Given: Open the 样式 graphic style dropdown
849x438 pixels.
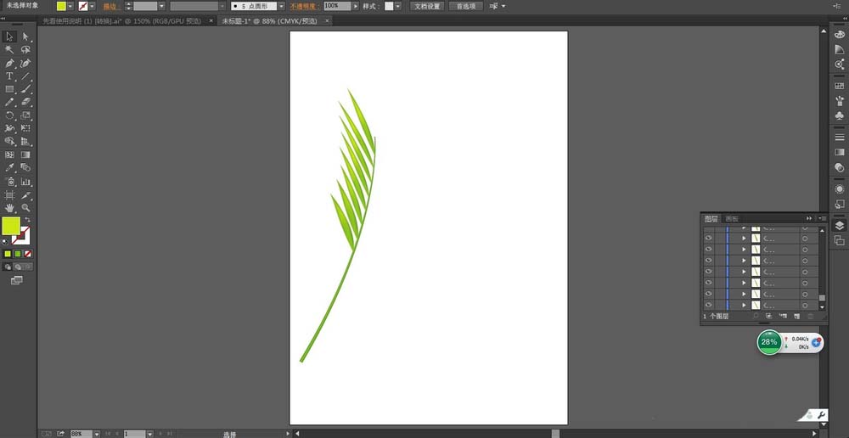Looking at the screenshot, I should [398, 6].
